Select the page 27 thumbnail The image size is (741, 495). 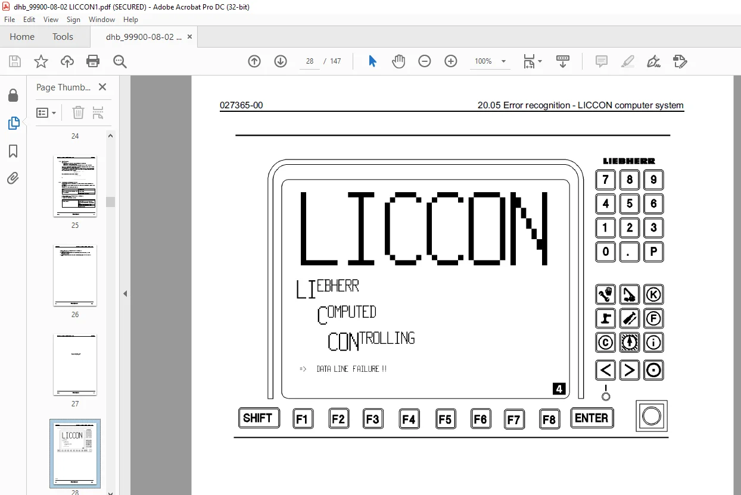(x=75, y=365)
